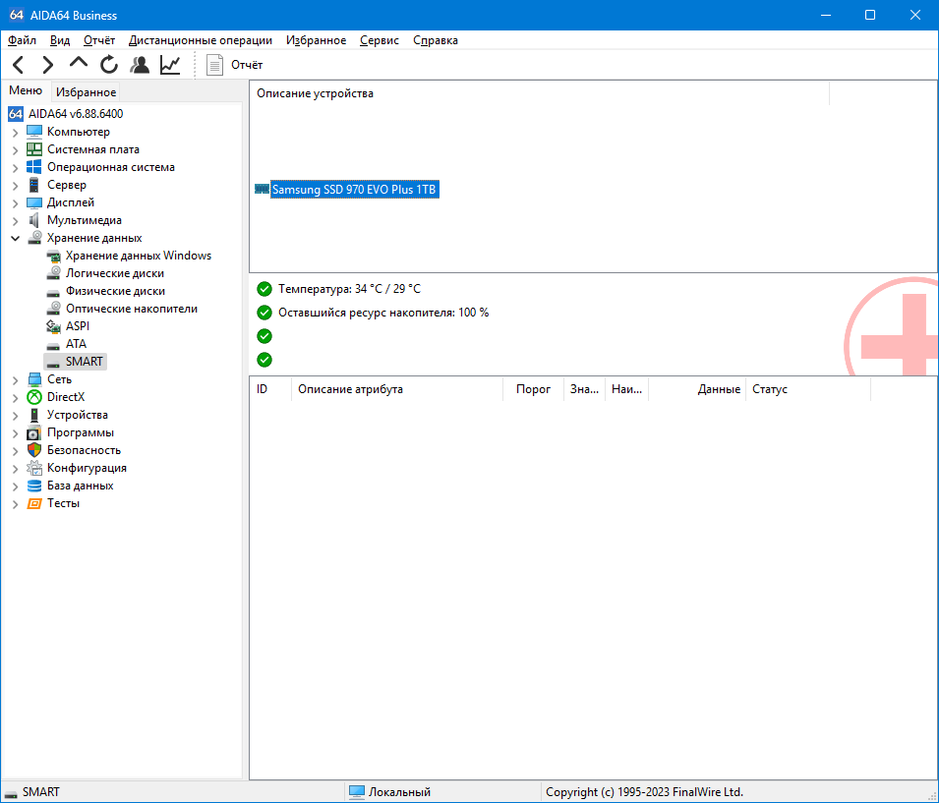Open the Вид menu
Viewport: 939px width, 803px height.
60,40
